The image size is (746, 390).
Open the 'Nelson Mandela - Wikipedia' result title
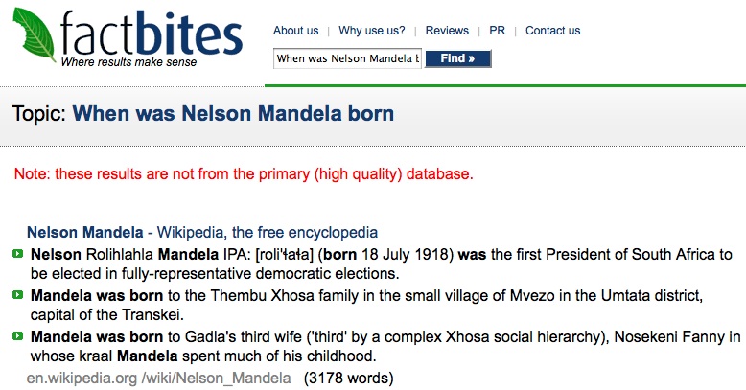pyautogui.click(x=202, y=232)
